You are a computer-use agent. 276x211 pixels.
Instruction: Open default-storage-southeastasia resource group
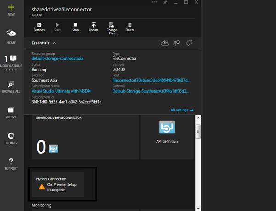click(57, 58)
